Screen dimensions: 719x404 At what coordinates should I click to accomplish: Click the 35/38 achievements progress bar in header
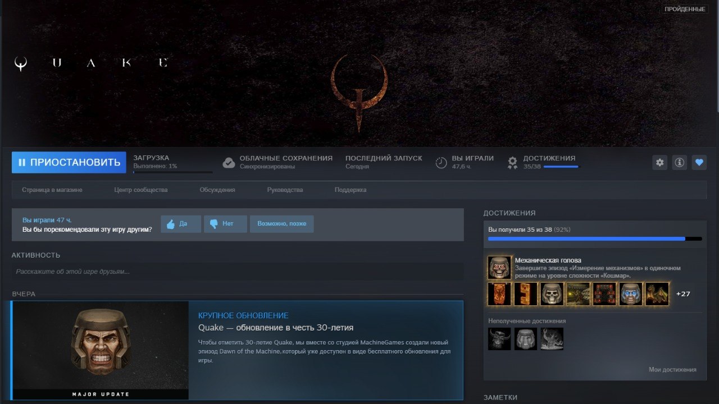coord(561,167)
